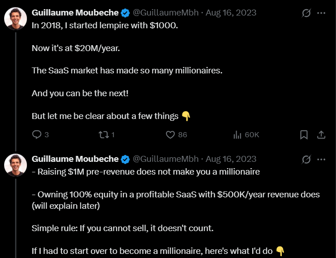This screenshot has width=336, height=258.
Task: Like the tweet with 86 likes
Action: (x=171, y=134)
